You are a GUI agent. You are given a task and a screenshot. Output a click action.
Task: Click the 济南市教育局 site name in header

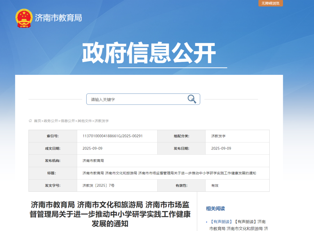58,18
